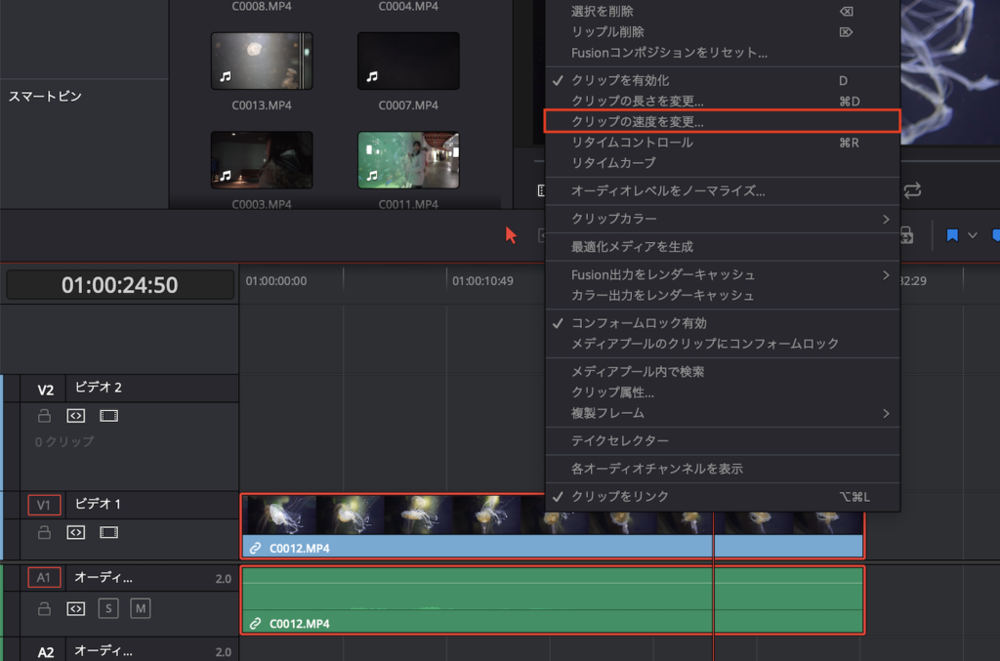Image resolution: width=1000 pixels, height=661 pixels.
Task: Click オーディオレベルをノーマライズ... entry
Action: tap(722, 190)
